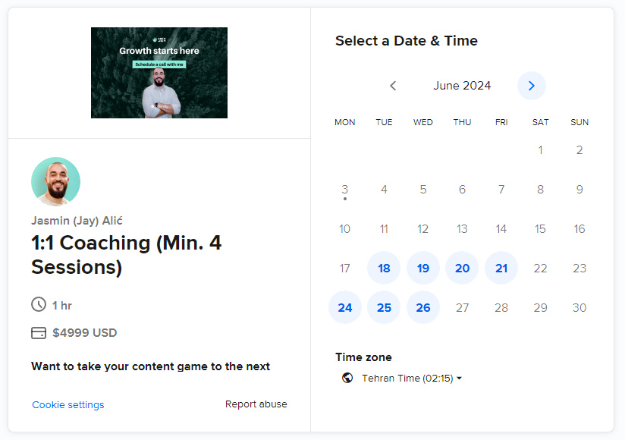Click the globe icon beside time zone

click(x=347, y=378)
